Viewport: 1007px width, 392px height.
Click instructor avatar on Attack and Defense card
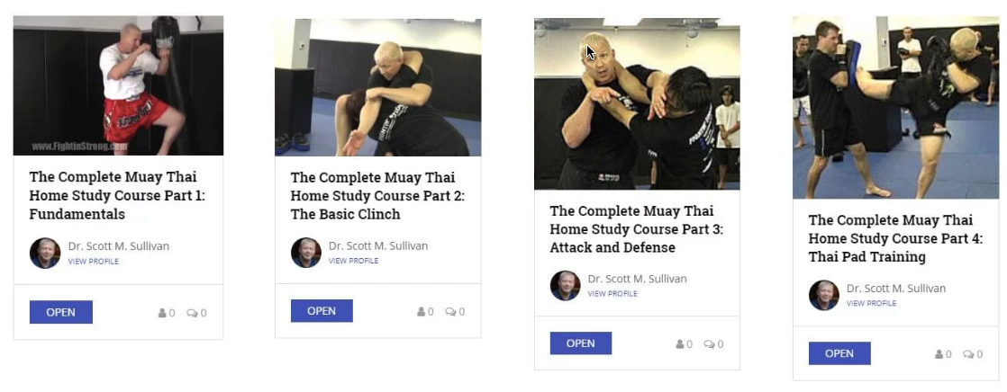(565, 286)
